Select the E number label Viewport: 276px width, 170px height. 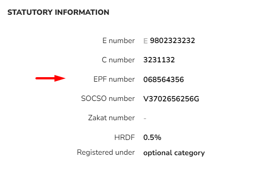118,41
